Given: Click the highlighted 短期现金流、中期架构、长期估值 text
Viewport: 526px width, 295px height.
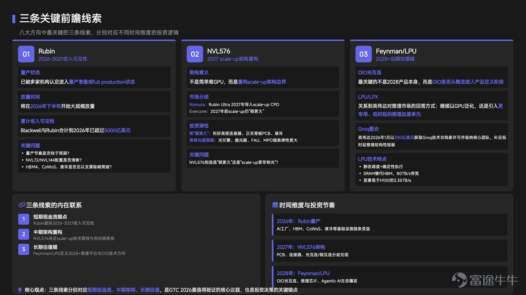Looking at the screenshot, I should pyautogui.click(x=123, y=290).
